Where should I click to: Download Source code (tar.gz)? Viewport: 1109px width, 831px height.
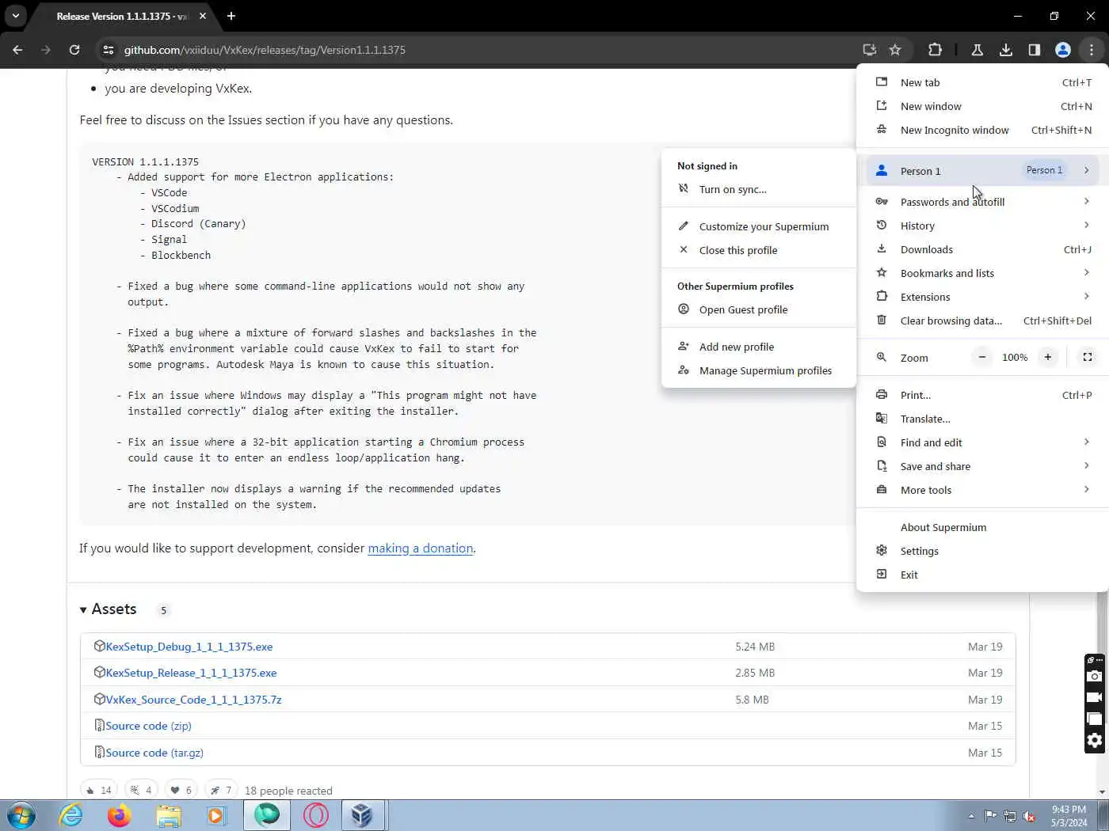pos(154,753)
